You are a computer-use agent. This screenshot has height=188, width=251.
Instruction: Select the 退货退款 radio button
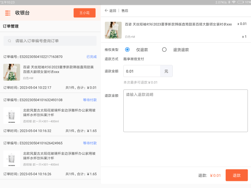click(x=164, y=49)
